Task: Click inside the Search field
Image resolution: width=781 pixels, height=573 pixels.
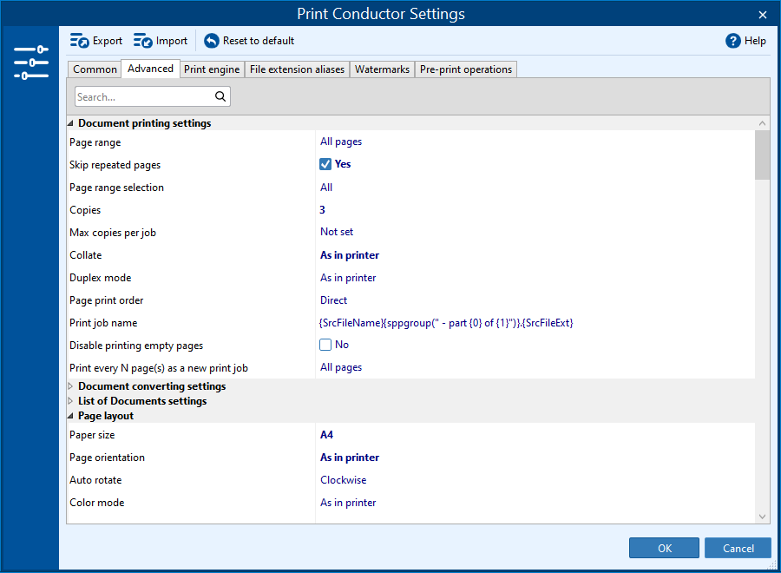Action: click(139, 96)
